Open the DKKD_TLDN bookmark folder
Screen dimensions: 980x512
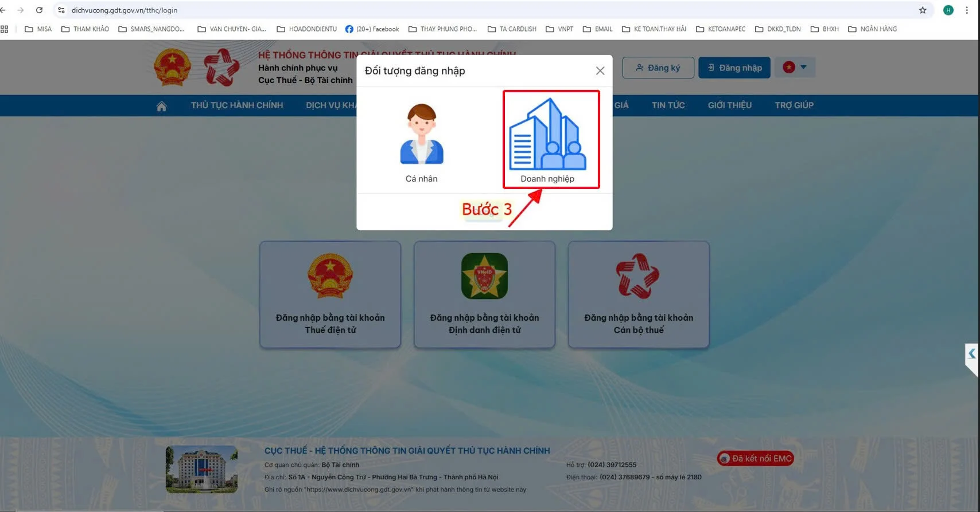(778, 29)
